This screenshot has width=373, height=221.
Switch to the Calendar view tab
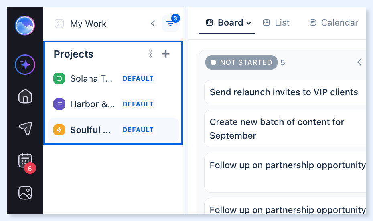tap(334, 22)
